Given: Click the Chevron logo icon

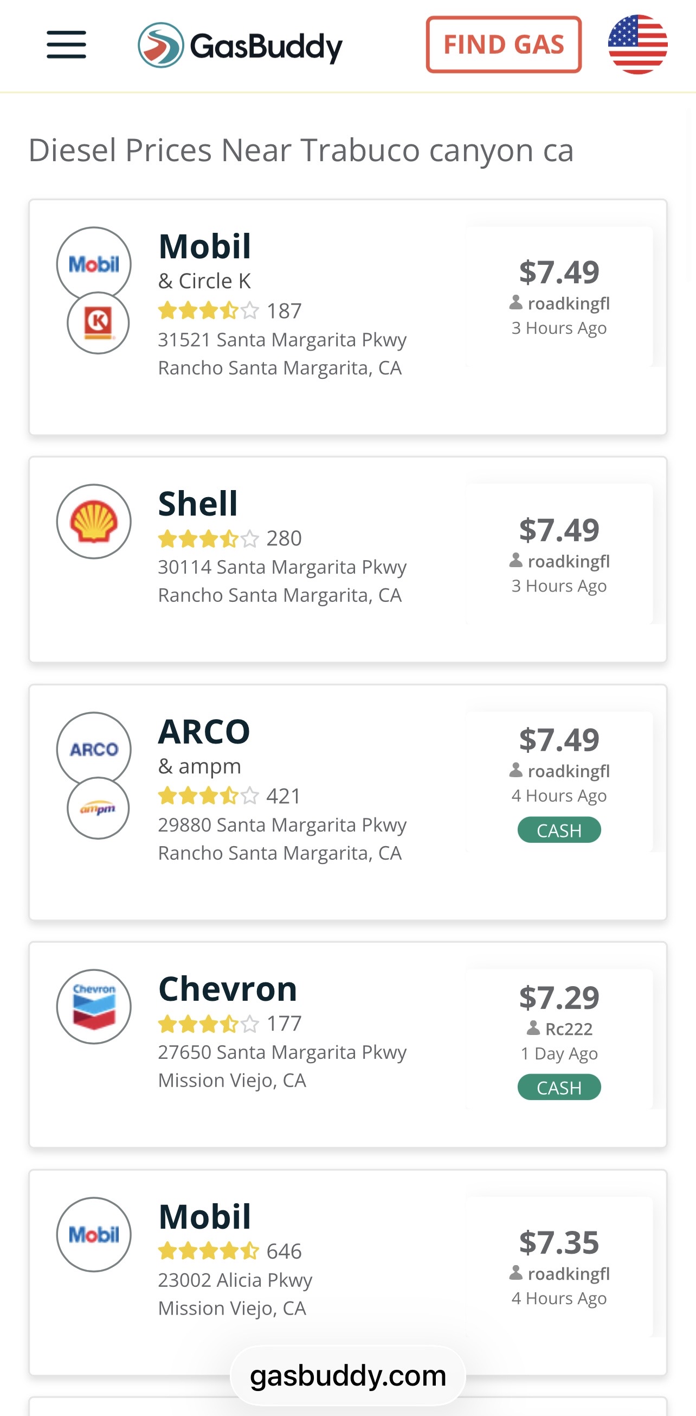Looking at the screenshot, I should click(94, 1006).
